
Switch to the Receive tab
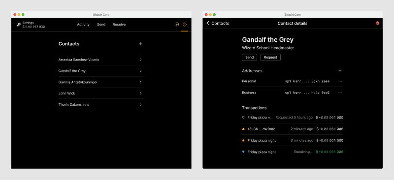tap(119, 25)
